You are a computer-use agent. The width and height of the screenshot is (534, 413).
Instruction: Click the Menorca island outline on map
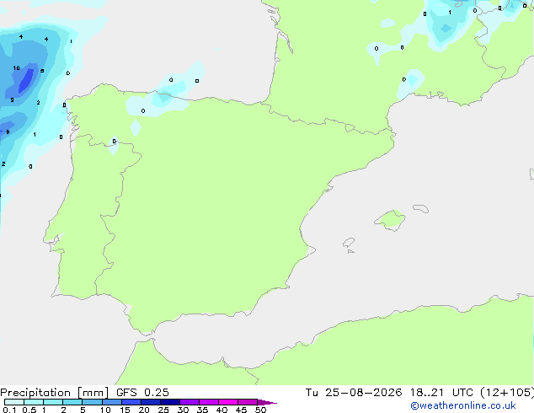[x=421, y=208]
